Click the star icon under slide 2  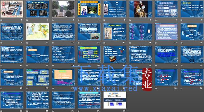coord(27,20)
